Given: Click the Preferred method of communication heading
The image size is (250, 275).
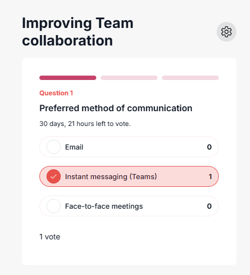Looking at the screenshot, I should coord(116,108).
